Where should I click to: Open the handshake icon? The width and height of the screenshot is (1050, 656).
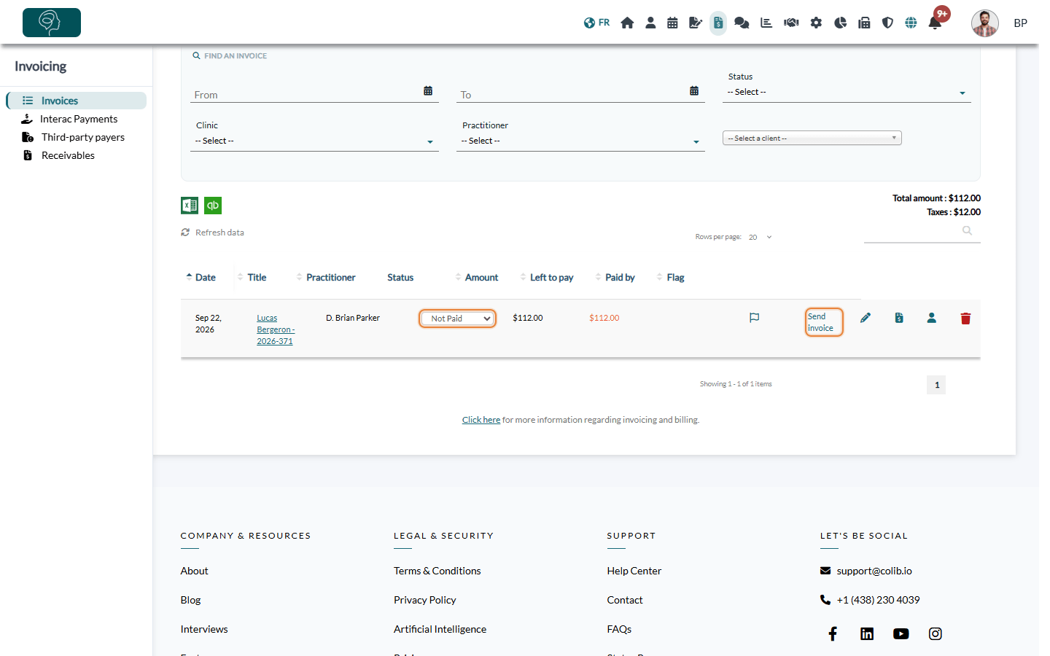pos(791,23)
